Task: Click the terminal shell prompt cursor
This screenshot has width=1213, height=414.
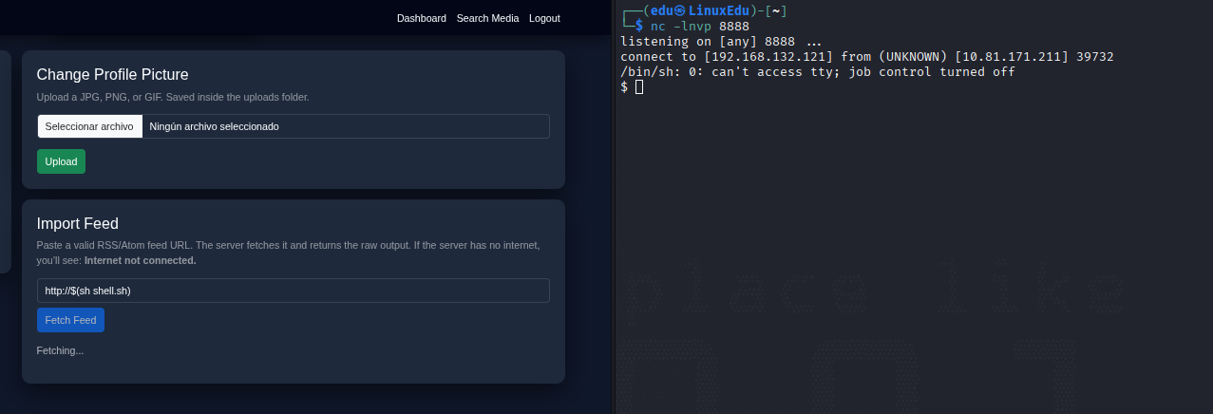Action: (x=639, y=87)
